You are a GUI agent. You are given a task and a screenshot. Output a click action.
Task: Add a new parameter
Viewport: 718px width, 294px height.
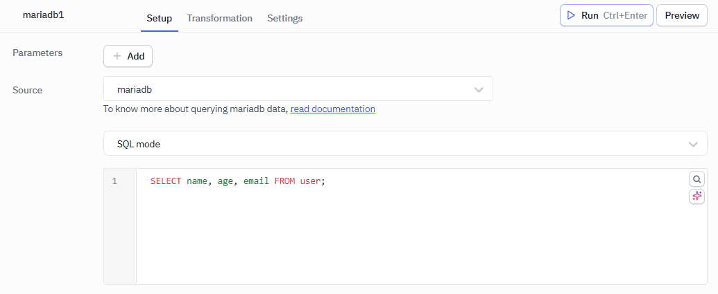[x=128, y=56]
